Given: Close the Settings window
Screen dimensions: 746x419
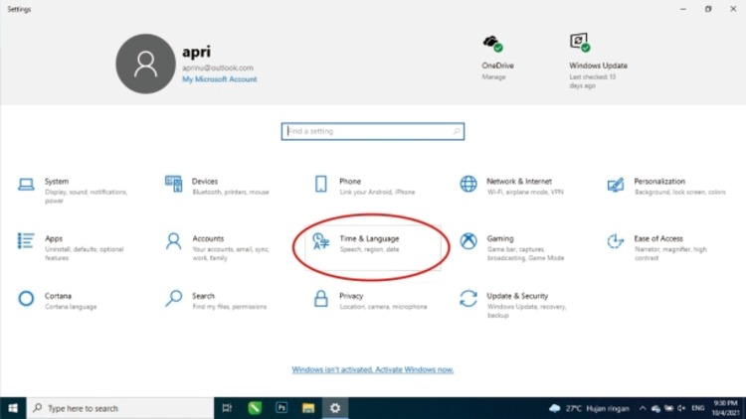Looking at the screenshot, I should coord(733,9).
